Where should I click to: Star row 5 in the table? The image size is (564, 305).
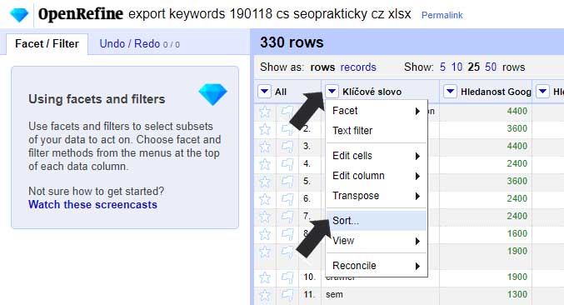click(265, 182)
